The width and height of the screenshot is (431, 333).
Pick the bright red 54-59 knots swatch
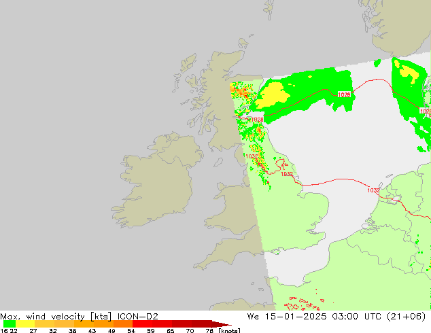[143, 323]
